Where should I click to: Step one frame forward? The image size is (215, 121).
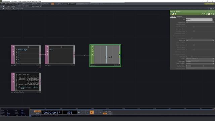pos(100,112)
